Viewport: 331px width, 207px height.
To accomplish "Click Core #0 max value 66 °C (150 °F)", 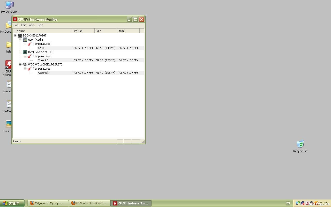I will click(128, 60).
